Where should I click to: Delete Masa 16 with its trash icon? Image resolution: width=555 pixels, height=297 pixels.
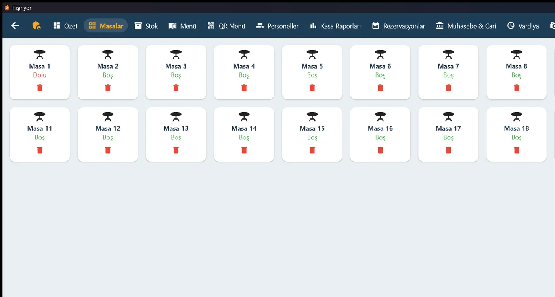(x=381, y=150)
